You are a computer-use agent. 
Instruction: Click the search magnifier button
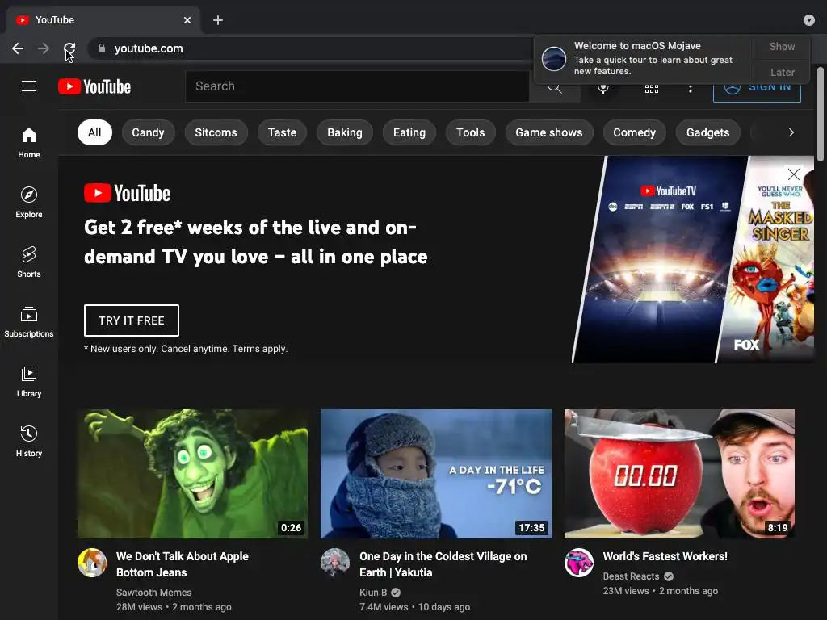[x=554, y=87]
